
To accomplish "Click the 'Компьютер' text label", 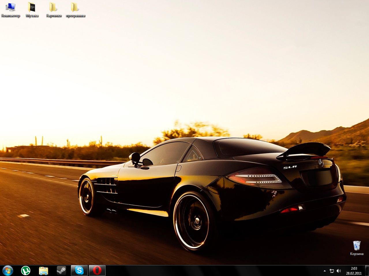I will 11,16.
